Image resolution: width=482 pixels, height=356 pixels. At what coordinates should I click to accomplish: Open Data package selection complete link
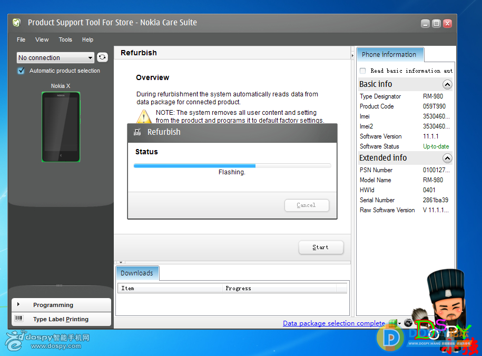click(x=333, y=323)
